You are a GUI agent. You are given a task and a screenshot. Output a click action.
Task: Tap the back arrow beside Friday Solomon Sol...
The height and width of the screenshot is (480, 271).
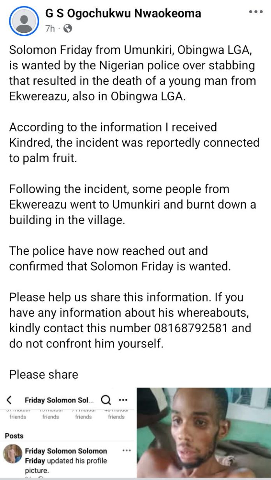pos(9,400)
